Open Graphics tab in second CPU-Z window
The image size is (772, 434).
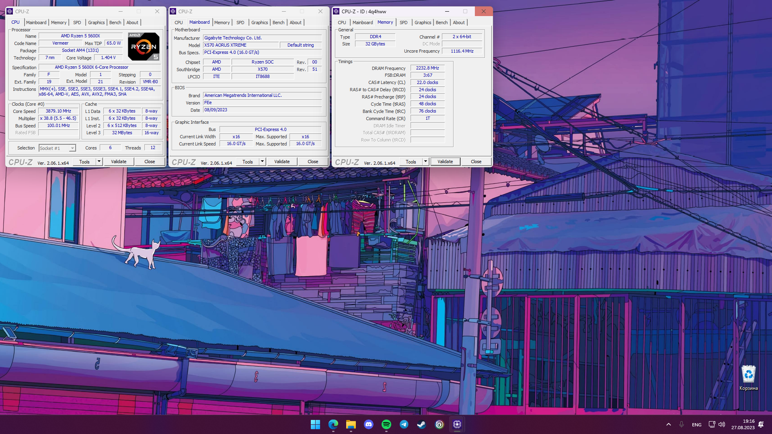[x=260, y=23]
